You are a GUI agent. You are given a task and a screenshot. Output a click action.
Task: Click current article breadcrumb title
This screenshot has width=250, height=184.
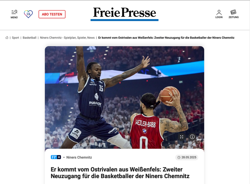[166, 38]
